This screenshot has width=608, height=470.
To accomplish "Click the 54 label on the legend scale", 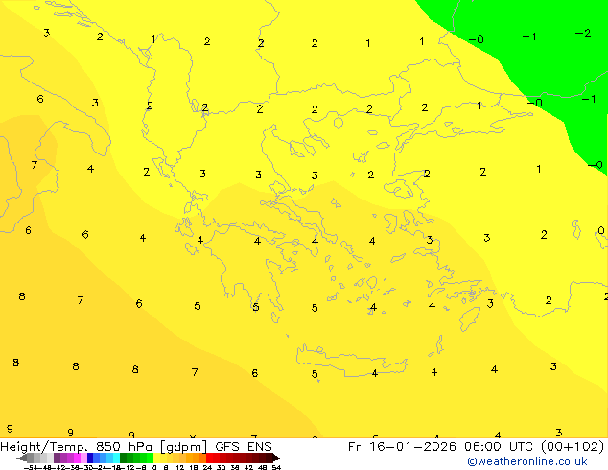I will 276,467.
